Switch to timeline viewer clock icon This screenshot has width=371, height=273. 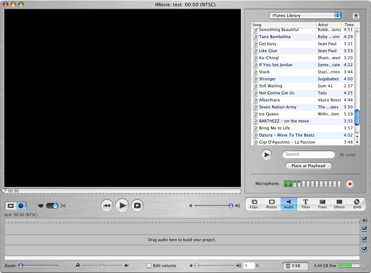coord(21,206)
